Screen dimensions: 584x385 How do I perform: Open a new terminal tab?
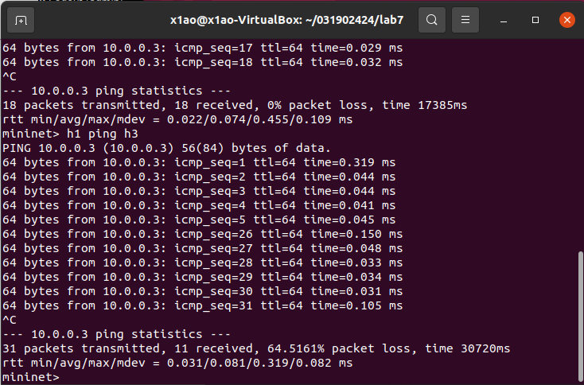click(x=21, y=20)
